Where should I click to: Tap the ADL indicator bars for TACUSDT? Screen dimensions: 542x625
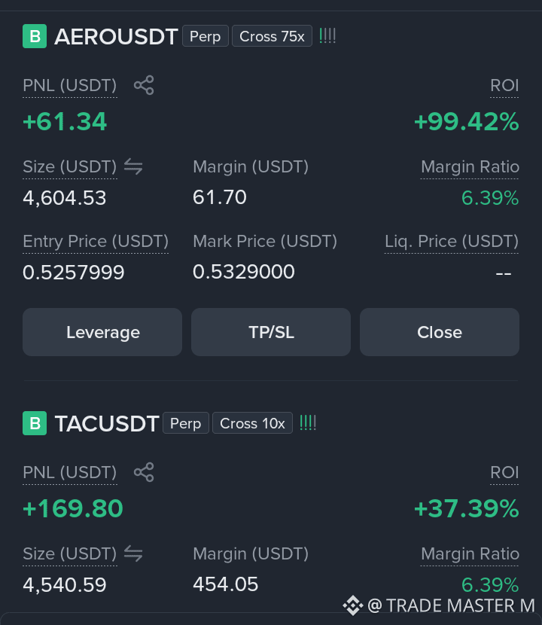point(308,423)
